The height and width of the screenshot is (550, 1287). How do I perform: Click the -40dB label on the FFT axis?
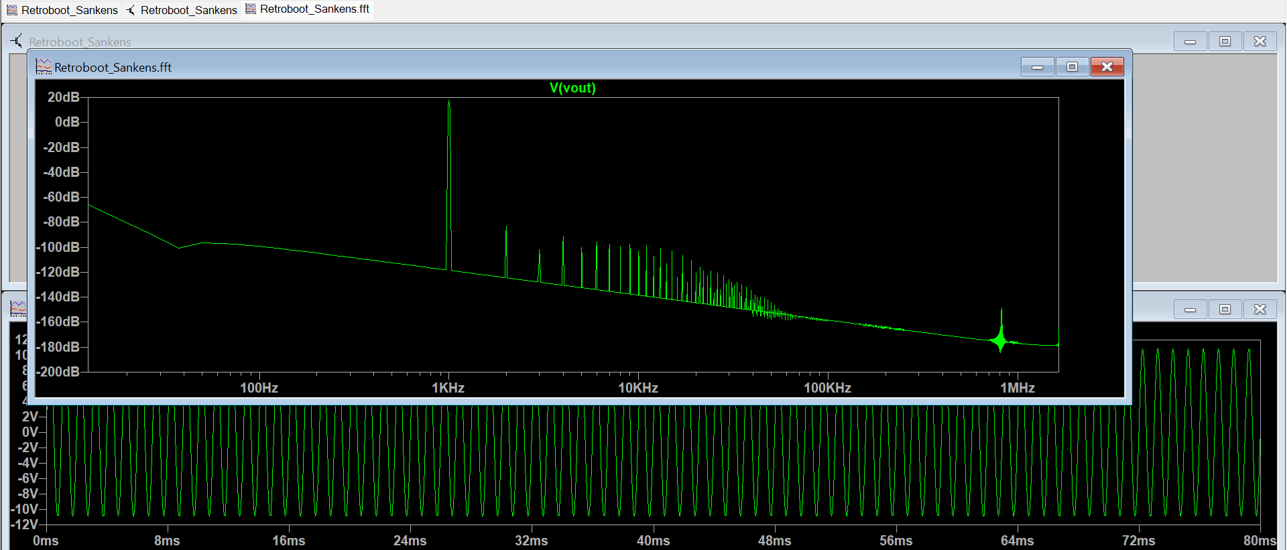coord(62,172)
